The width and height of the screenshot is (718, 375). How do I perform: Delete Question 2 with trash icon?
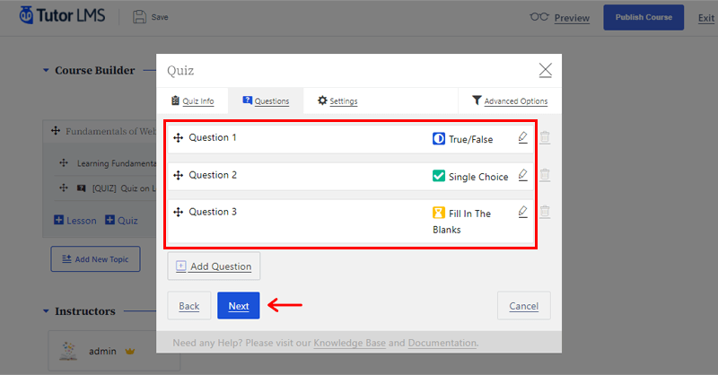[545, 175]
